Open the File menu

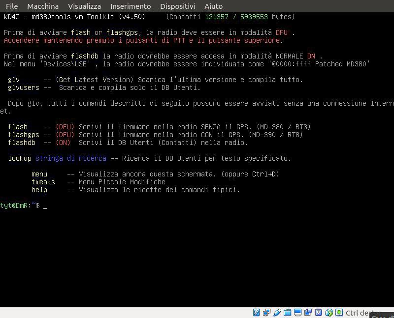coord(12,6)
